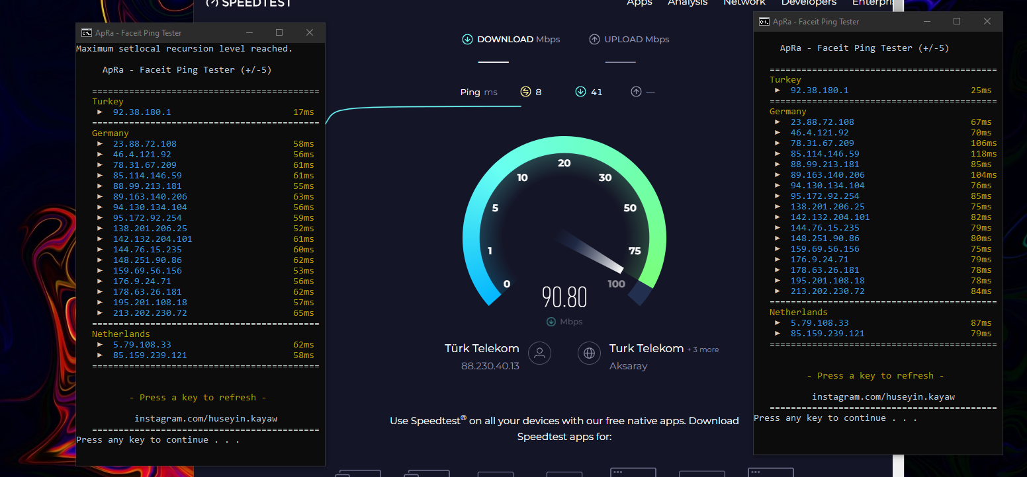Viewport: 1027px width, 477px height.
Task: Open the Apps menu in Speedtest header
Action: (639, 3)
